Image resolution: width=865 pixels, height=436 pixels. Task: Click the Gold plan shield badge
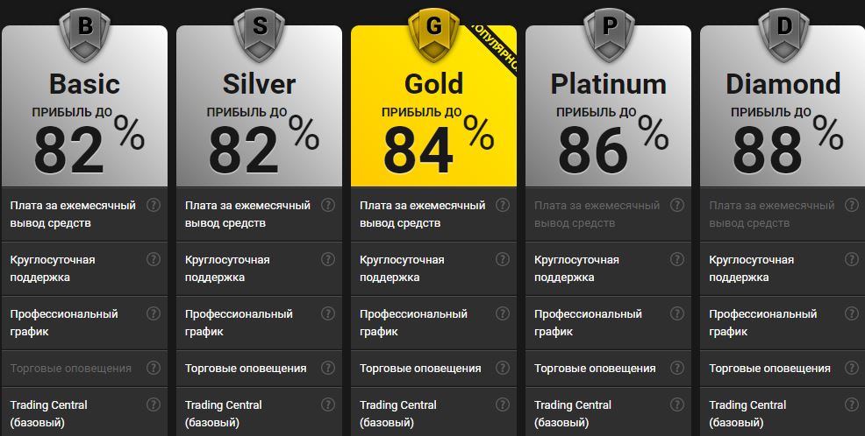coord(433,34)
